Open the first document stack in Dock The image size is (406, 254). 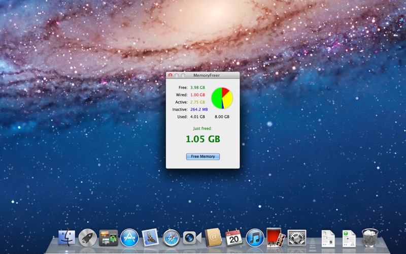[328, 238]
